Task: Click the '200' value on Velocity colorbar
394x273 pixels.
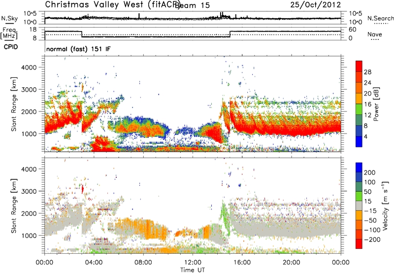Action: tap(370, 172)
